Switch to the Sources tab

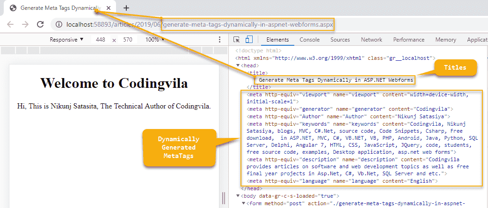click(340, 39)
